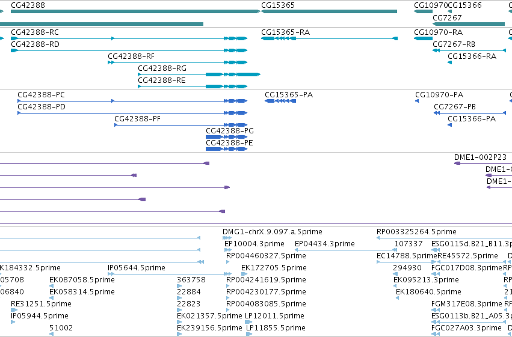
Task: Select the 363758 feature label
Action: [191, 280]
